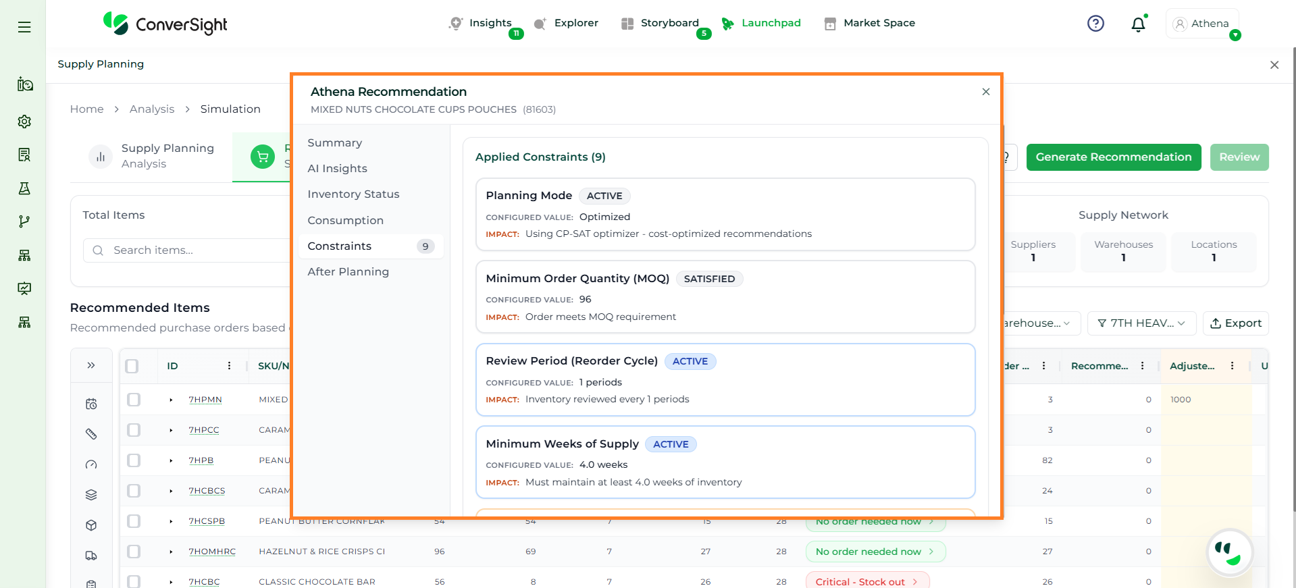Click the settings gear sidebar icon
The image size is (1296, 588).
point(24,122)
